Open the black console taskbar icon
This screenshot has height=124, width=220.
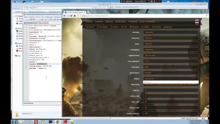point(51,122)
